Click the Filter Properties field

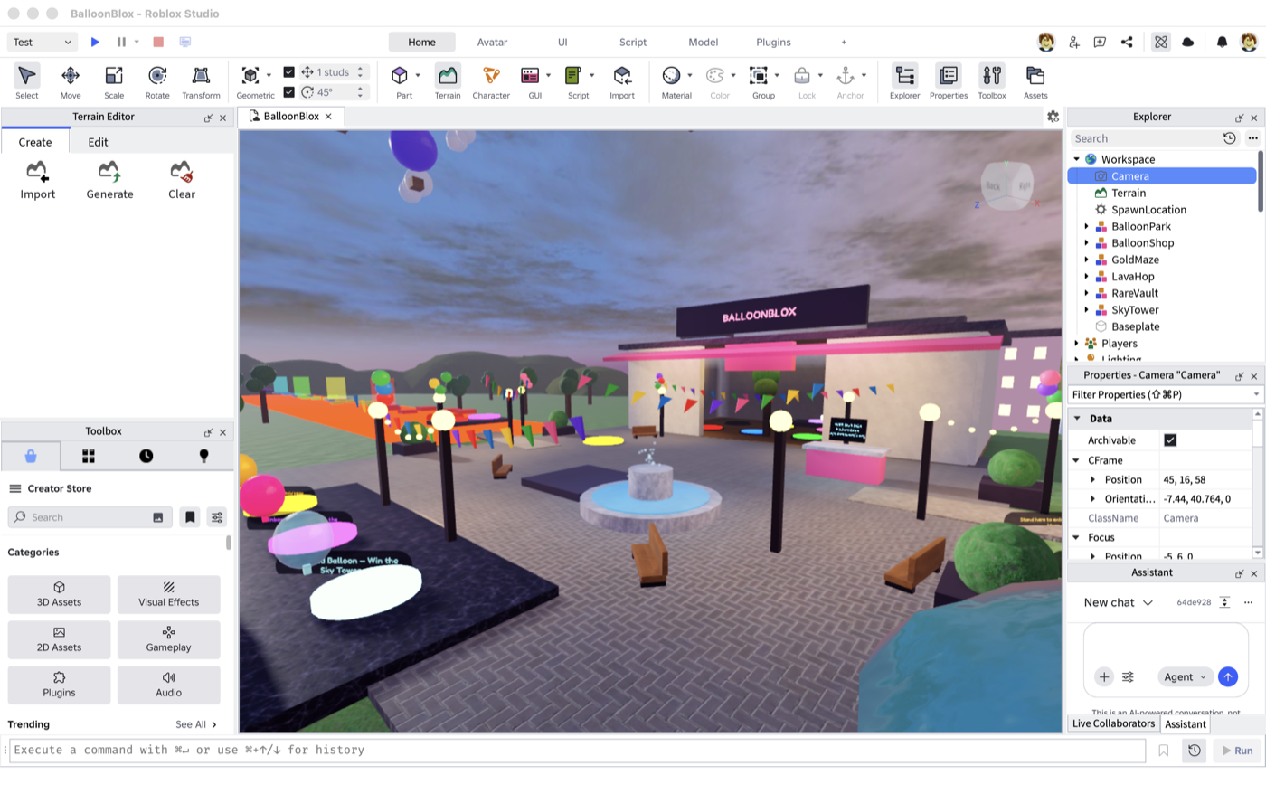(1166, 395)
